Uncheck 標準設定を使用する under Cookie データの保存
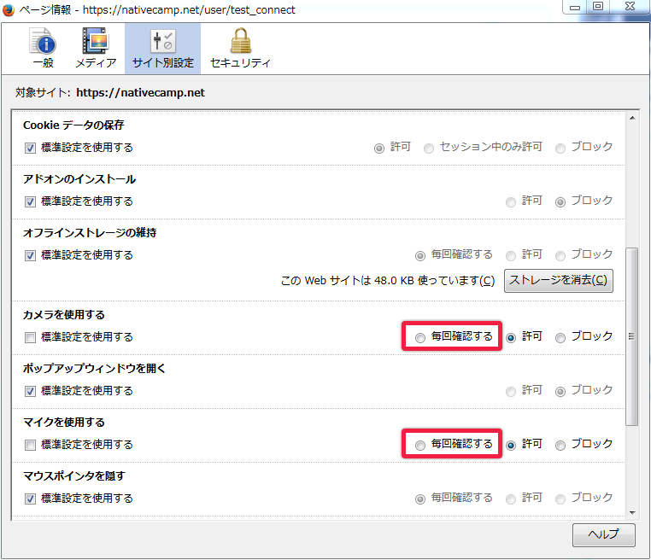This screenshot has width=651, height=560. click(30, 148)
